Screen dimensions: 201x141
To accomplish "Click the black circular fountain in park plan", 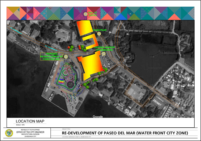I will [x=70, y=84].
